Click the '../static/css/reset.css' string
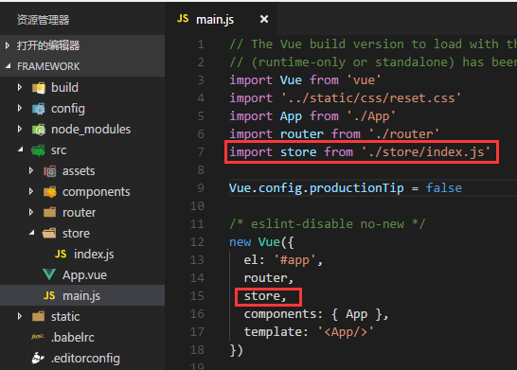The image size is (517, 370). pos(371,98)
